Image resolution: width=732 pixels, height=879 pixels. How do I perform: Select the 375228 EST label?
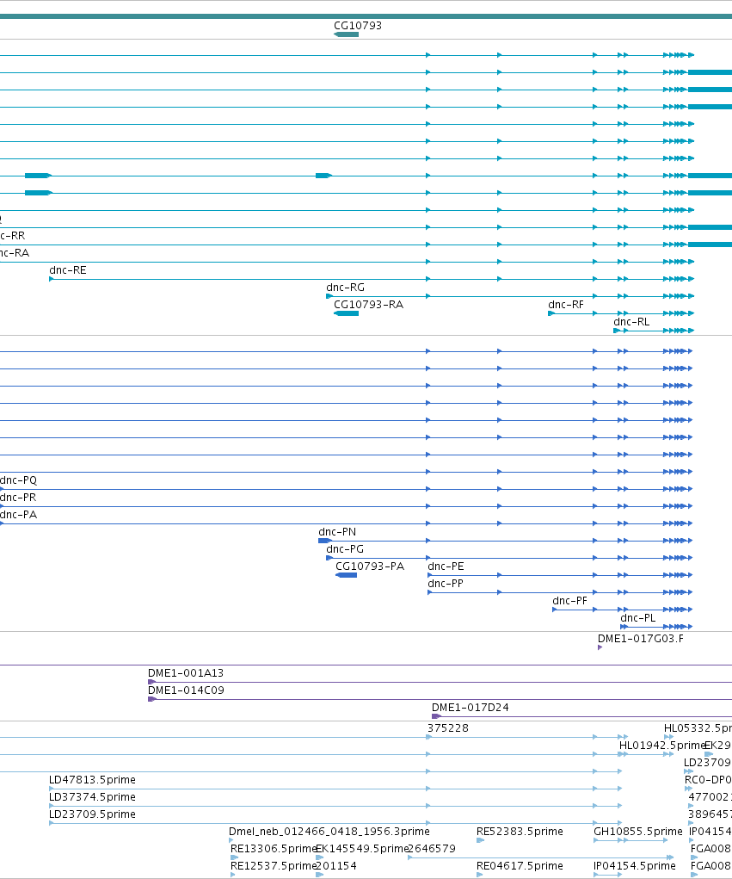pos(448,728)
